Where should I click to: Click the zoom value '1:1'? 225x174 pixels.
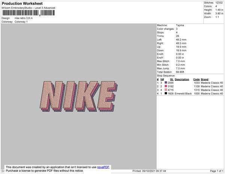tap(217, 17)
